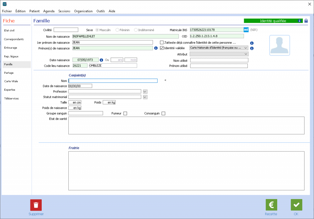Viewport: 314px width, 219px height.
Task: Open the Organisation menu
Action: [83, 11]
